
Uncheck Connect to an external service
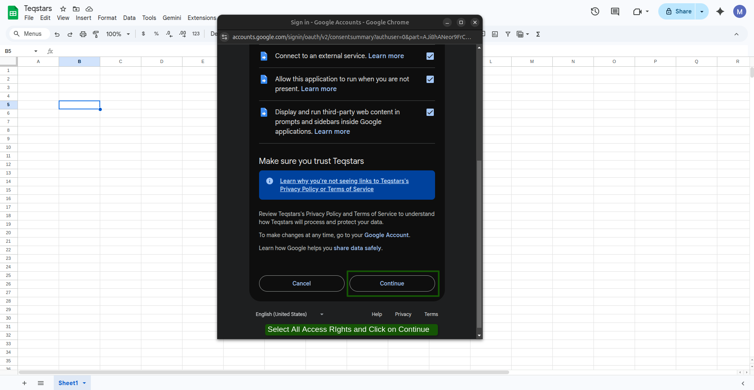(x=430, y=56)
